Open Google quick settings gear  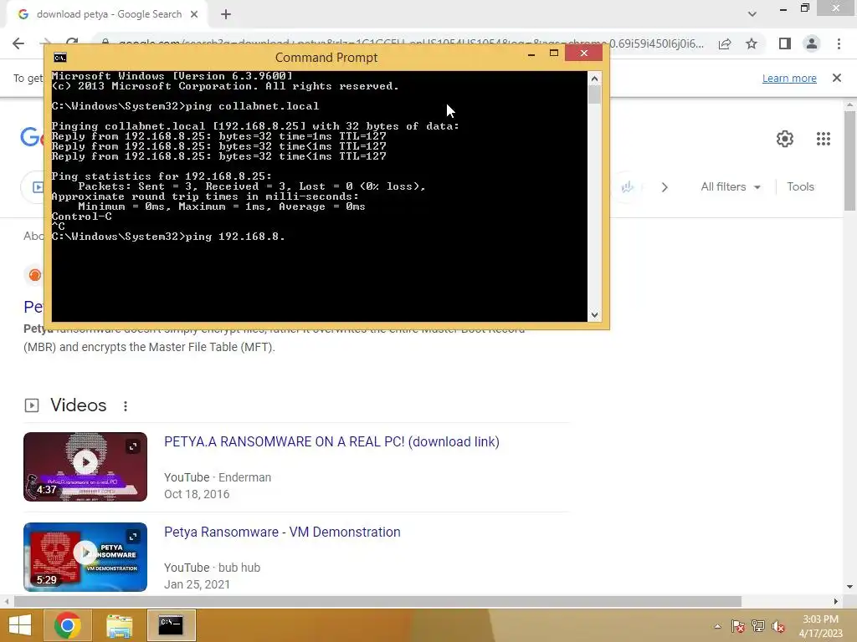coord(785,139)
